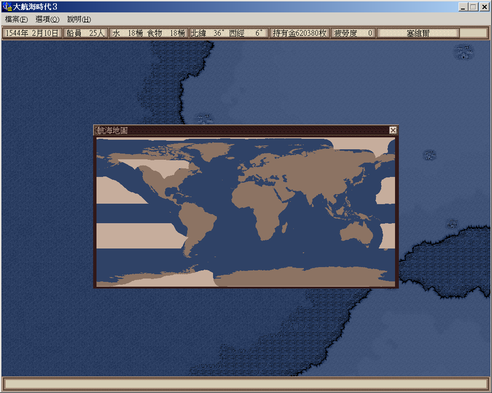Click the town icon in top-right sea corner
The image size is (492, 393).
point(463,52)
